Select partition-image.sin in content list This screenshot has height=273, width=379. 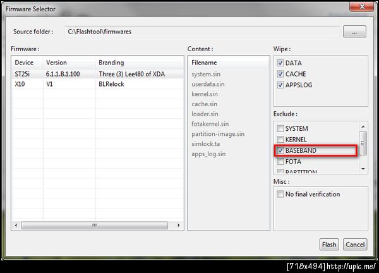[218, 134]
